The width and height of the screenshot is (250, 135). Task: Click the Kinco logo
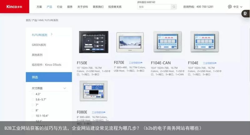(14, 7)
